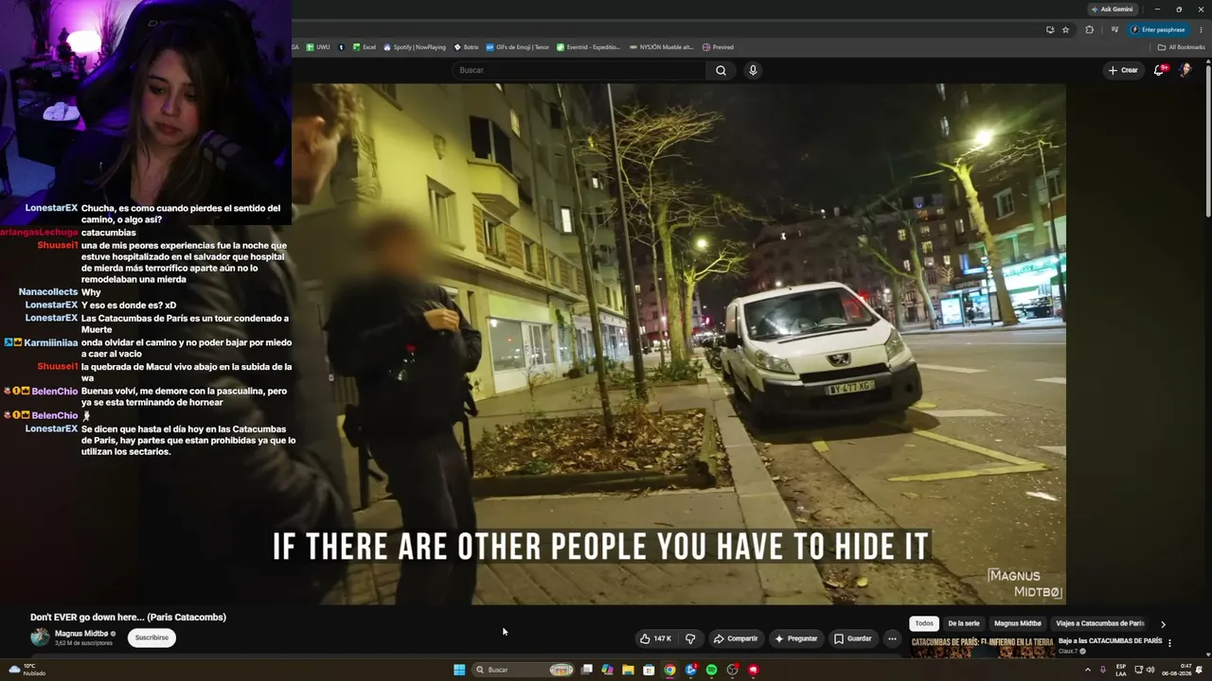Click the Compartir share button

[736, 638]
